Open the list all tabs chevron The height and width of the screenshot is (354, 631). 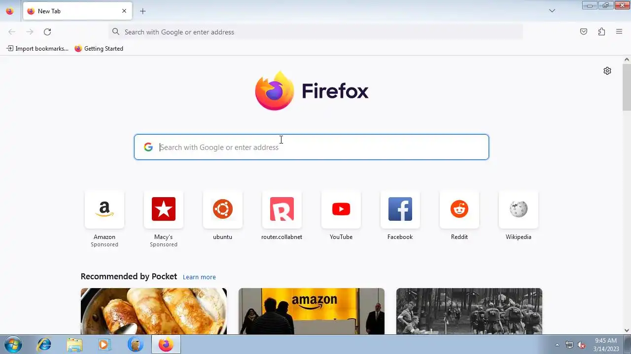click(x=552, y=11)
